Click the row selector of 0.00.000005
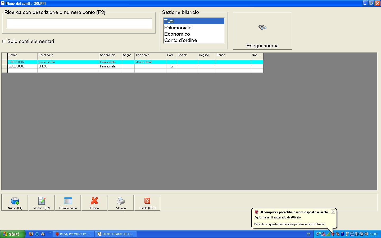 pyautogui.click(x=4, y=66)
